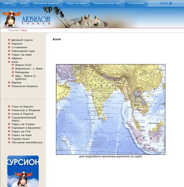This screenshot has width=184, height=187.
Task: Click the Экскурсион banner with dog
Action: click(23, 171)
